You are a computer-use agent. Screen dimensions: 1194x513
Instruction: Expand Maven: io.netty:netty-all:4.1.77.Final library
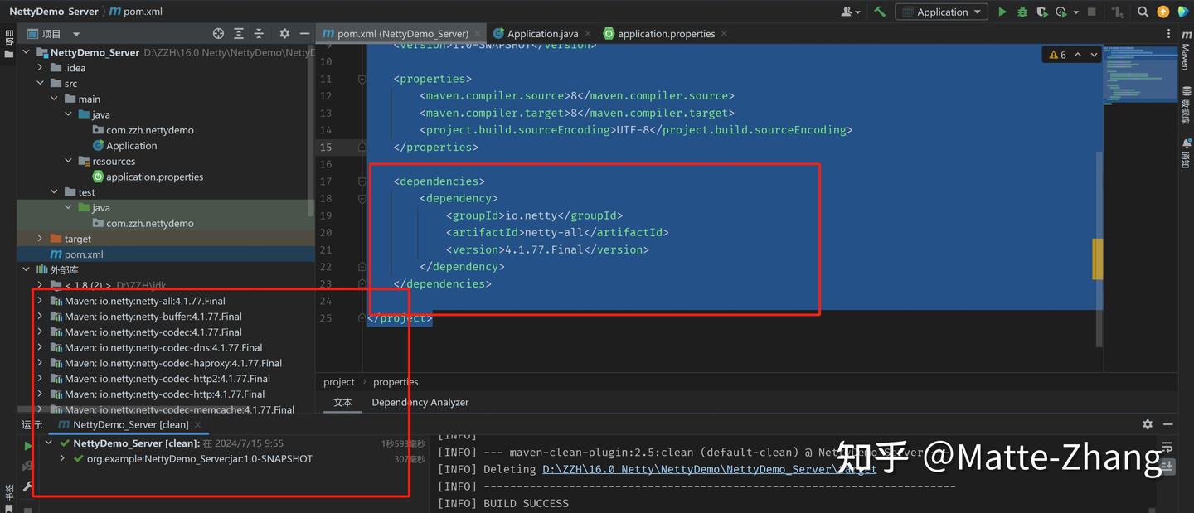tap(40, 301)
